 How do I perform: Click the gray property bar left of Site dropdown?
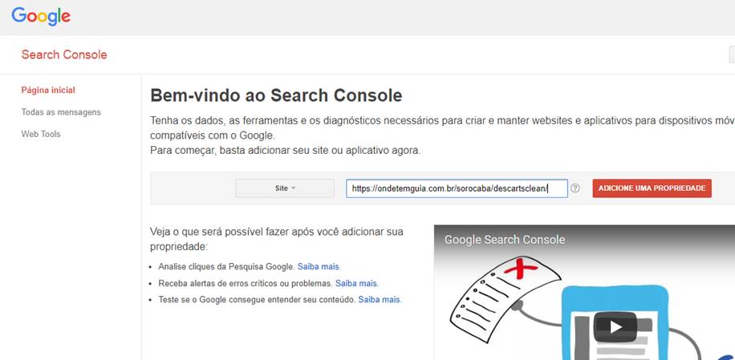coord(193,188)
